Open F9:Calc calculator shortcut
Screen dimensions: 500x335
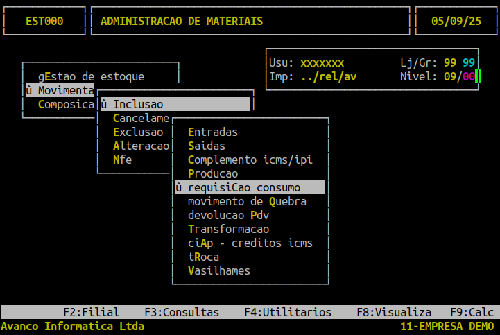click(x=472, y=312)
